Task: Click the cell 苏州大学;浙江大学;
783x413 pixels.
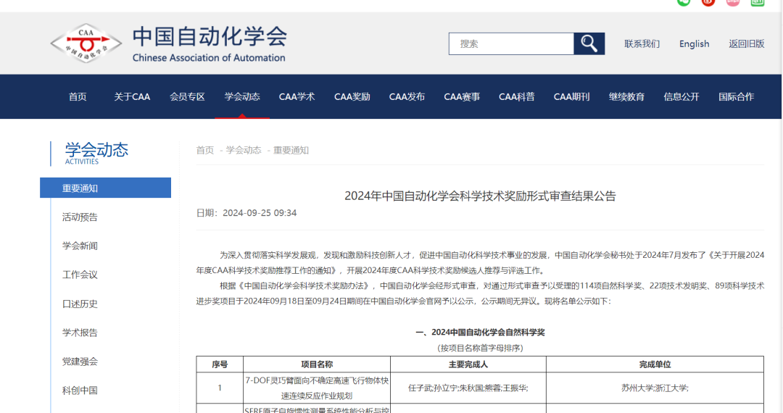Action: [x=655, y=388]
